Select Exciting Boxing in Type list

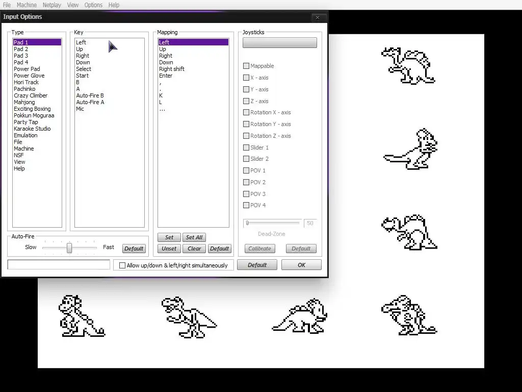point(37,109)
